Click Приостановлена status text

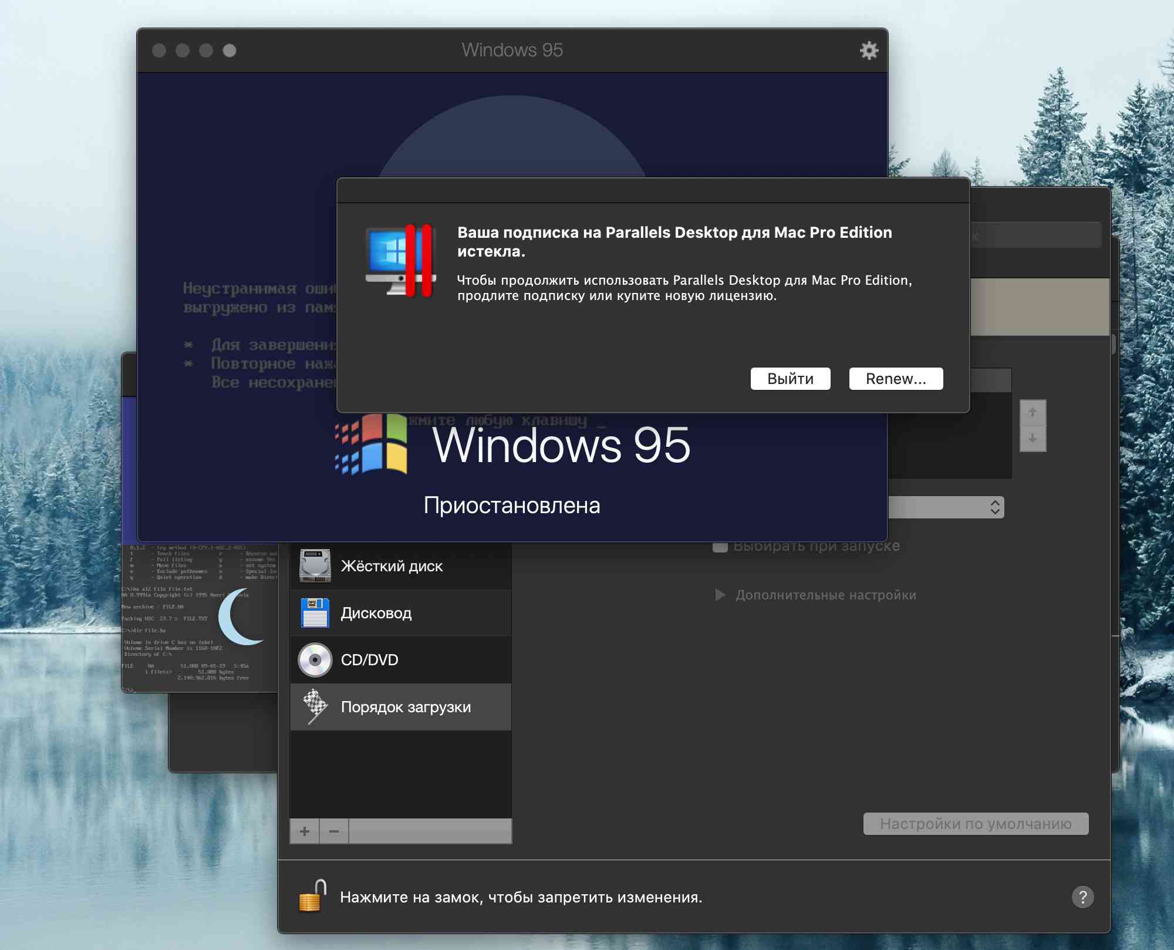[x=512, y=506]
